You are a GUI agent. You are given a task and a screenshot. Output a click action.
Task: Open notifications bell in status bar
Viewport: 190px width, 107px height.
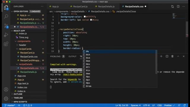tap(184, 105)
